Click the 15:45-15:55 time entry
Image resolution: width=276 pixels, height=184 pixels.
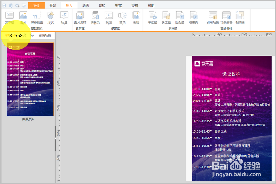201,138
